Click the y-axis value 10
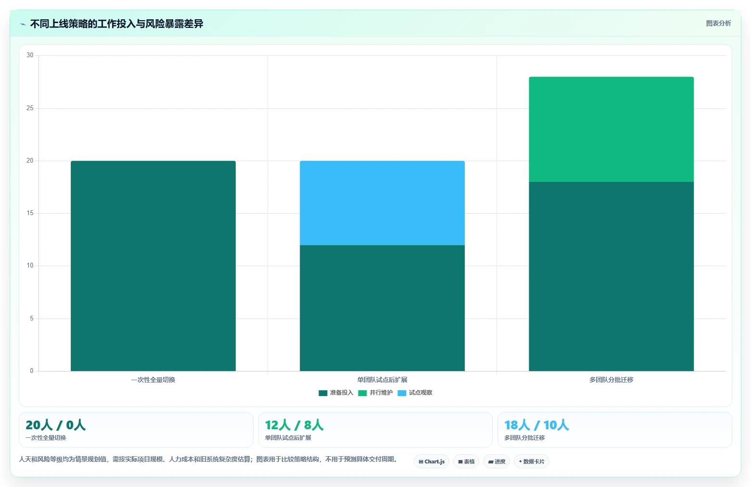 click(x=30, y=266)
